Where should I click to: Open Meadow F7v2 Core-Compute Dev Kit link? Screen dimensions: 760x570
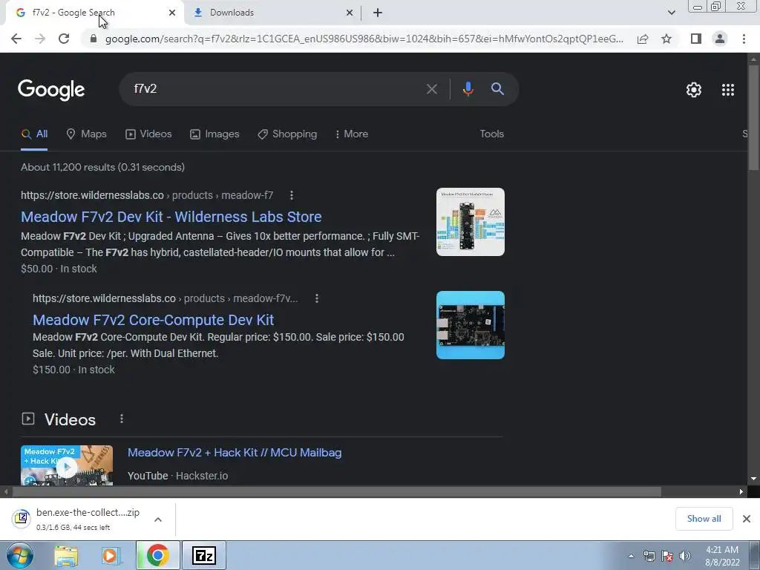(153, 320)
